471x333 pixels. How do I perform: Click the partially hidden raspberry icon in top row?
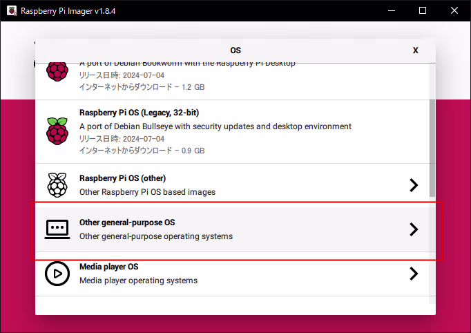[57, 72]
